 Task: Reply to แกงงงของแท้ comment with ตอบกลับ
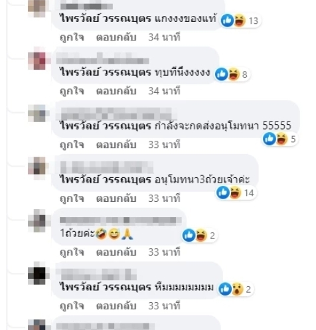(116, 37)
